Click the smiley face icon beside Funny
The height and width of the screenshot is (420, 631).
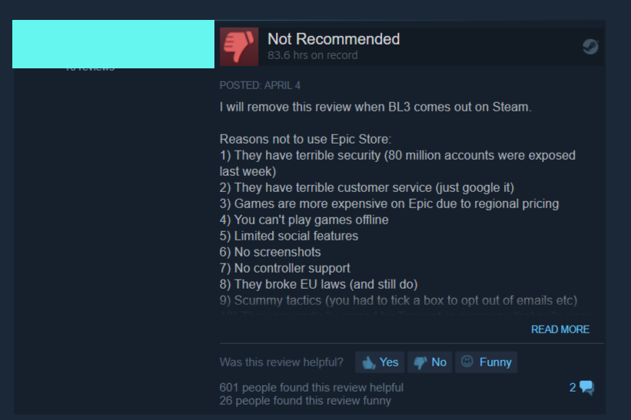[x=467, y=362]
